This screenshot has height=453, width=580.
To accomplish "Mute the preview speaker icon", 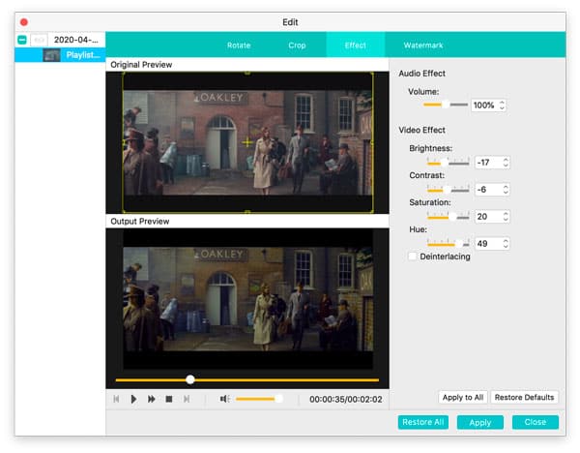I will click(224, 399).
